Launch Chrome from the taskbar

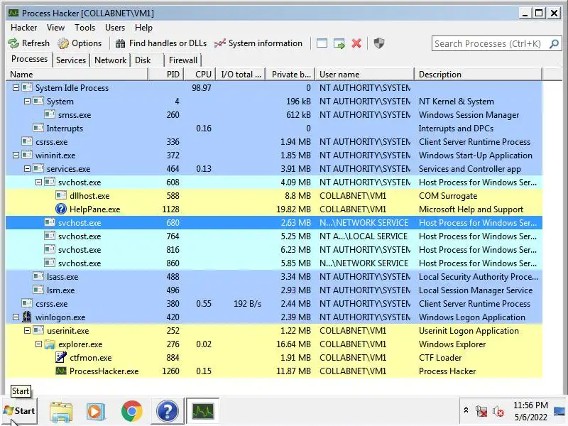tap(132, 411)
